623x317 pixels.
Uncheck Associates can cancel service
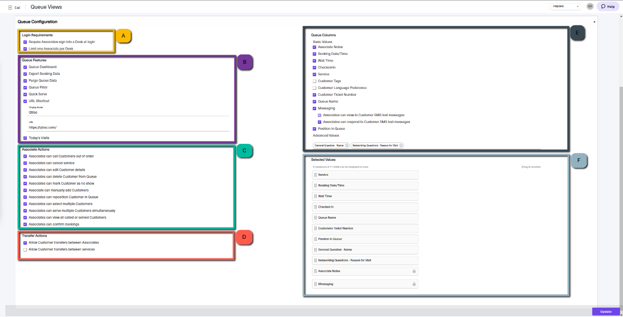pos(25,163)
